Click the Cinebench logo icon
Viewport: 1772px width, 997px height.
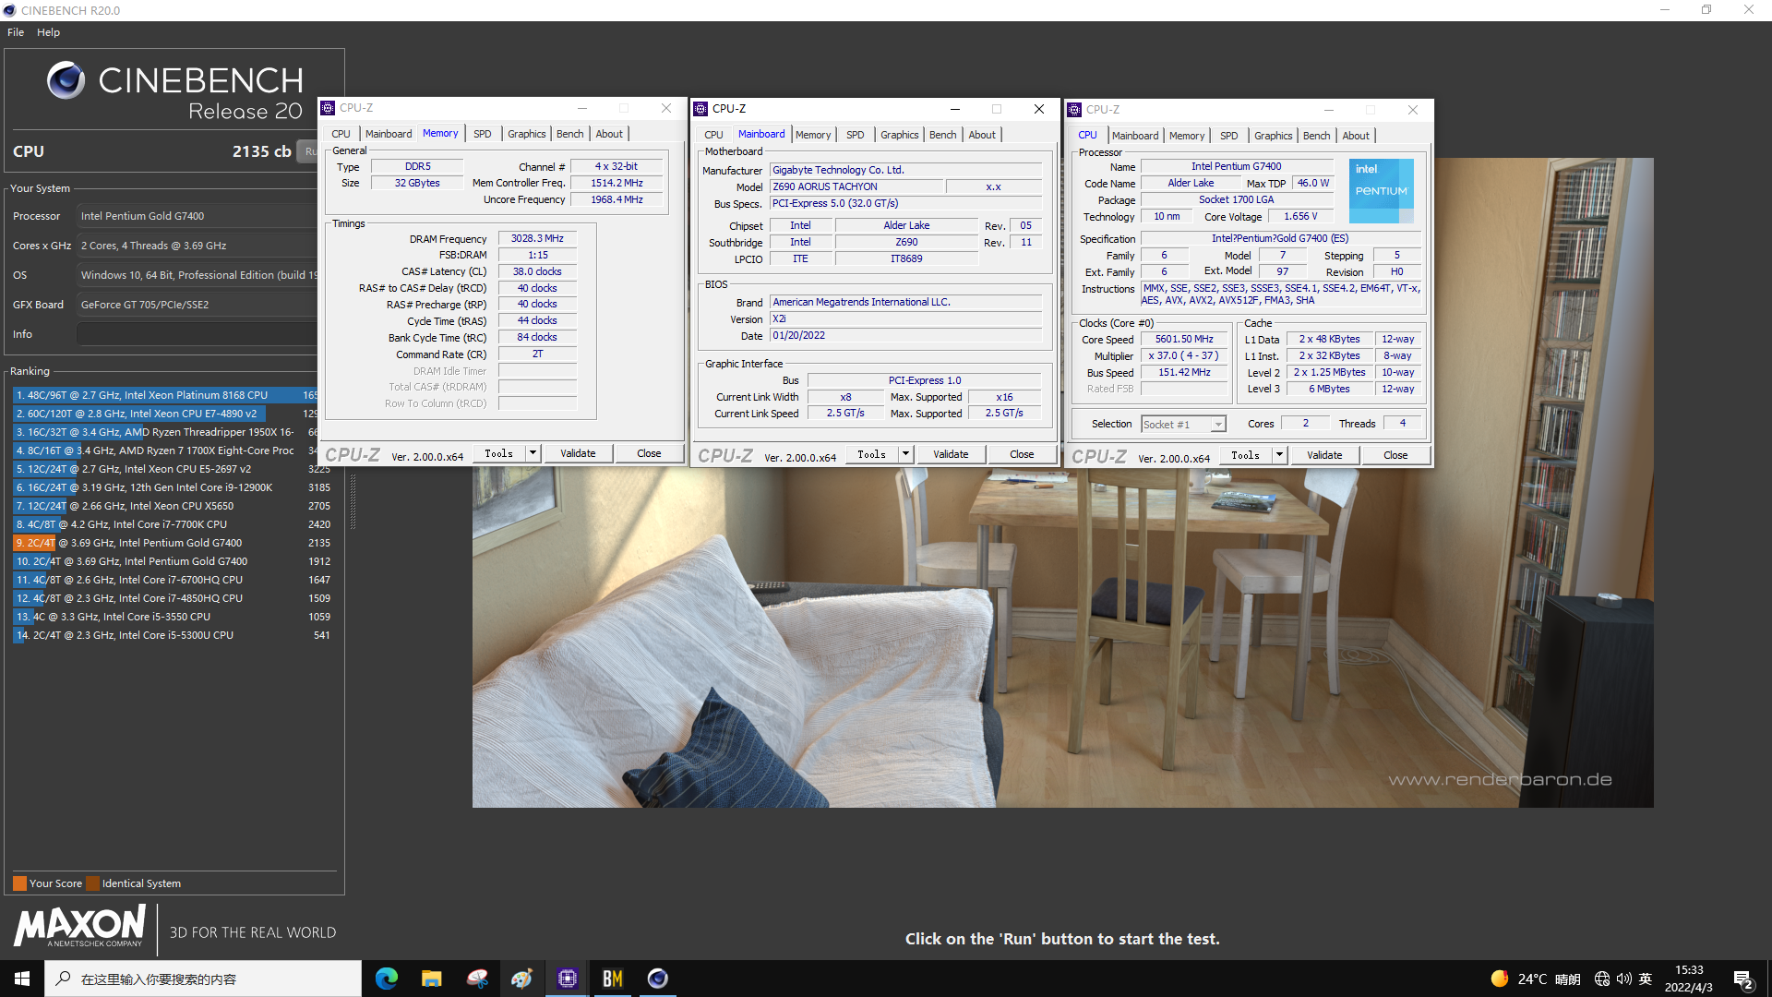click(x=66, y=80)
